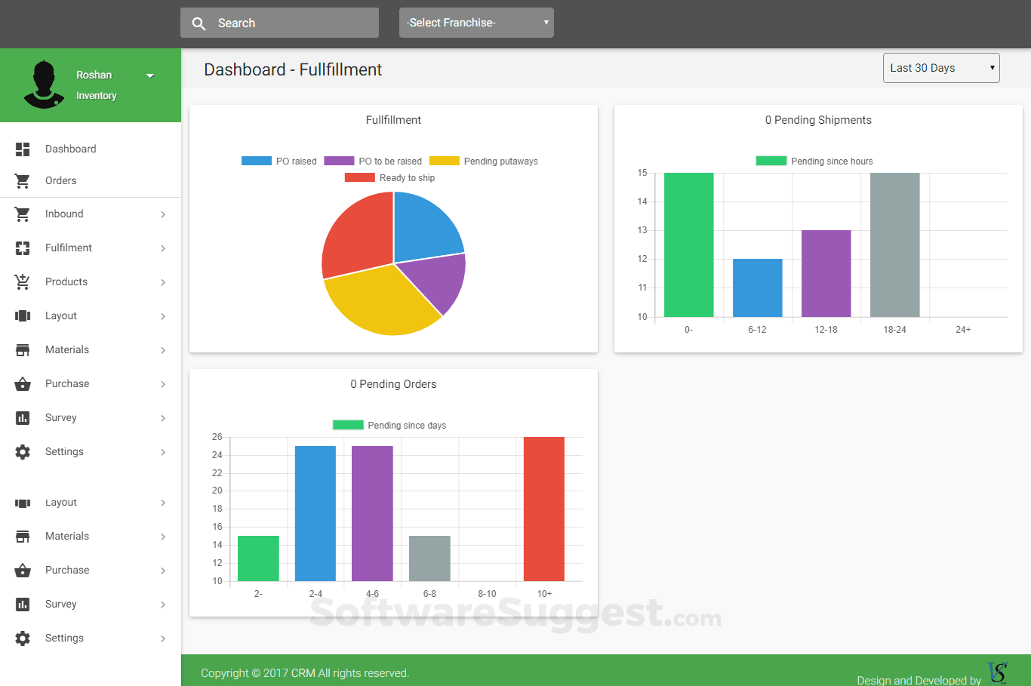Click the Settings gear icon
1031x686 pixels.
[x=23, y=451]
